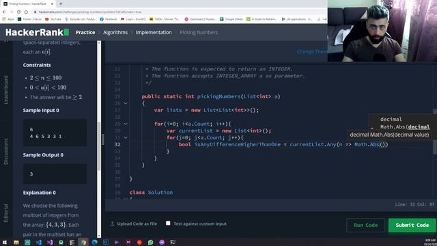Click Upload Code as File link
The image size is (437, 246).
pos(137,223)
